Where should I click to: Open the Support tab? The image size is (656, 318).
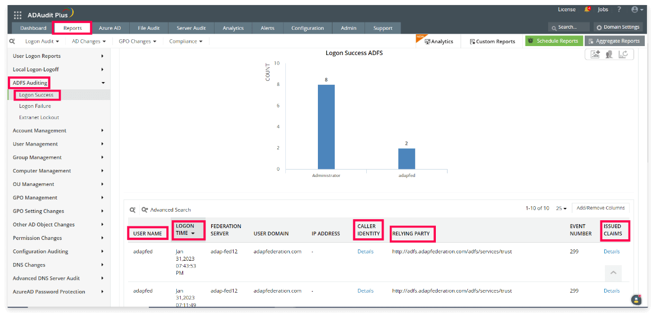pyautogui.click(x=383, y=28)
